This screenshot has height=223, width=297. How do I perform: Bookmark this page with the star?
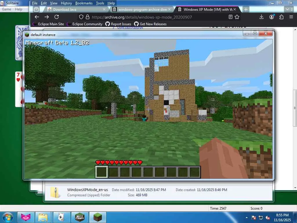[237, 17]
